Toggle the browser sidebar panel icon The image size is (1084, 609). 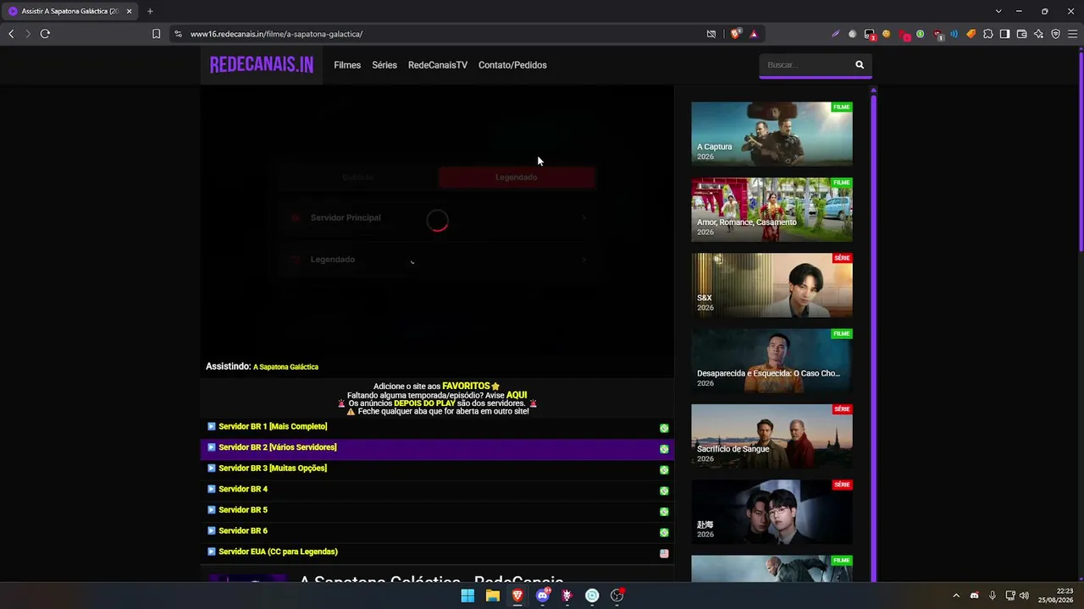[1004, 34]
